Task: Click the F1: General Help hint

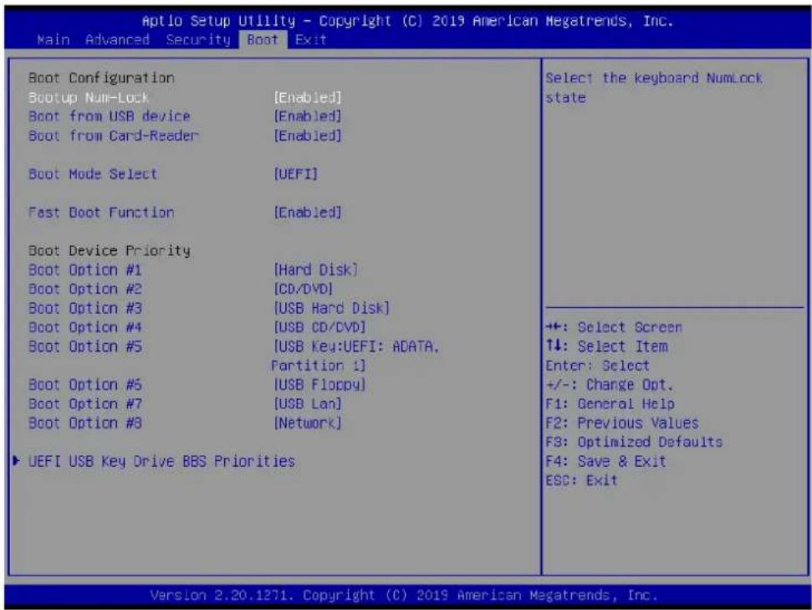Action: click(610, 403)
